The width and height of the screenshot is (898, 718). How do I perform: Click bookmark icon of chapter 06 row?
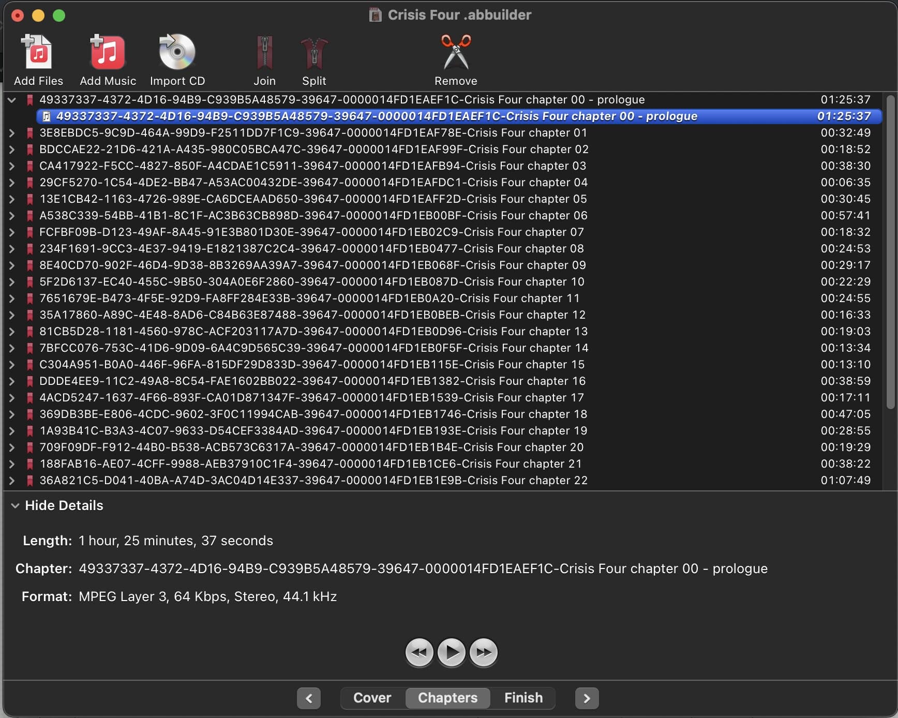click(x=30, y=216)
